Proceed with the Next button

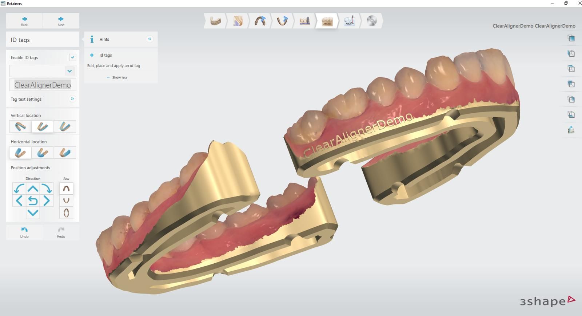coord(61,21)
